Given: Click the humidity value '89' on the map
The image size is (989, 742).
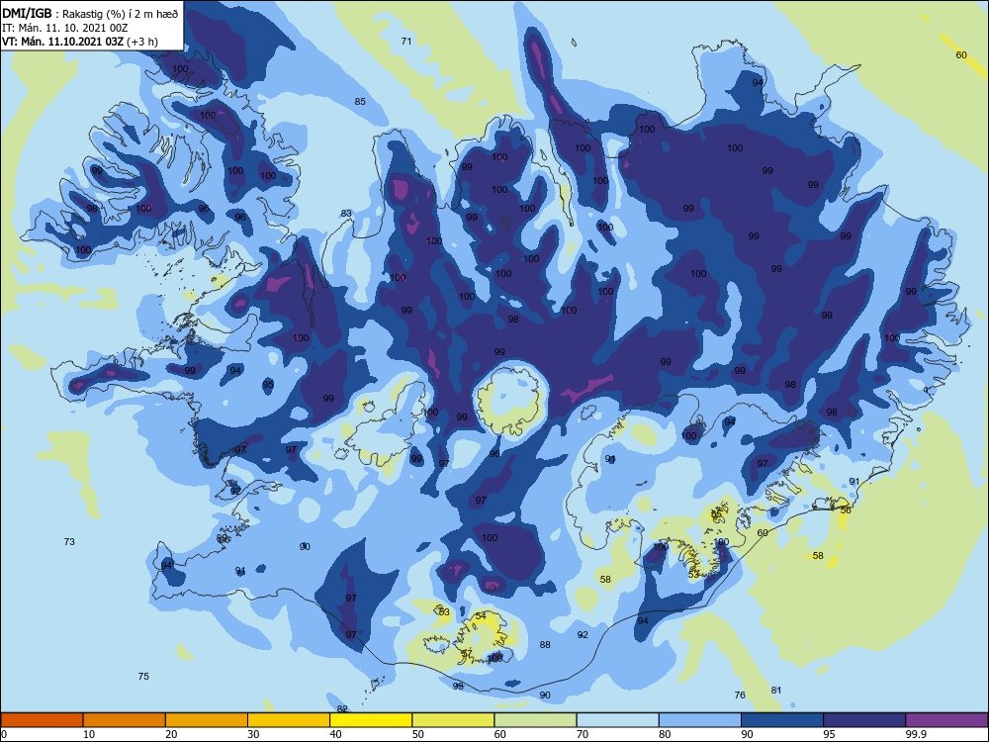Looking at the screenshot, I should tap(222, 538).
